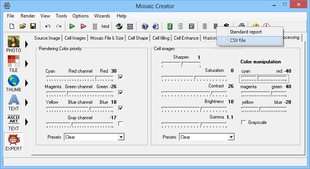Click the text lines toolbar icon
The height and width of the screenshot is (169, 310).
click(205, 26)
